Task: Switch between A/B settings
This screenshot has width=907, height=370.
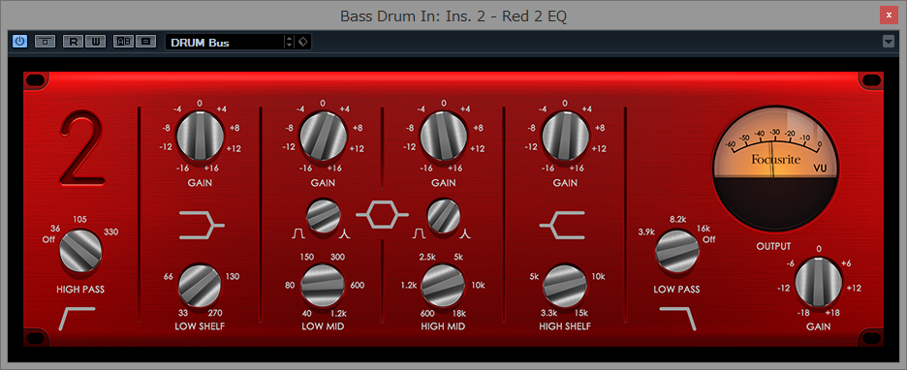Action: pos(123,42)
